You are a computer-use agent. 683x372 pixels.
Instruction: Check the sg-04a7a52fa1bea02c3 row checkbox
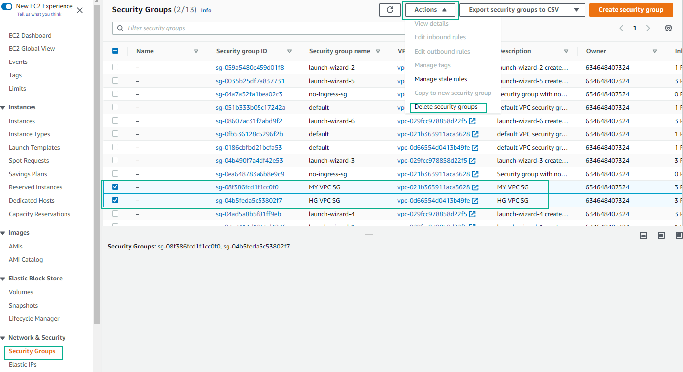(115, 94)
